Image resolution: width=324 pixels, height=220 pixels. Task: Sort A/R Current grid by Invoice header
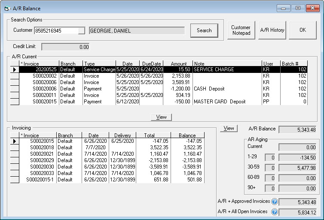[x=39, y=64]
